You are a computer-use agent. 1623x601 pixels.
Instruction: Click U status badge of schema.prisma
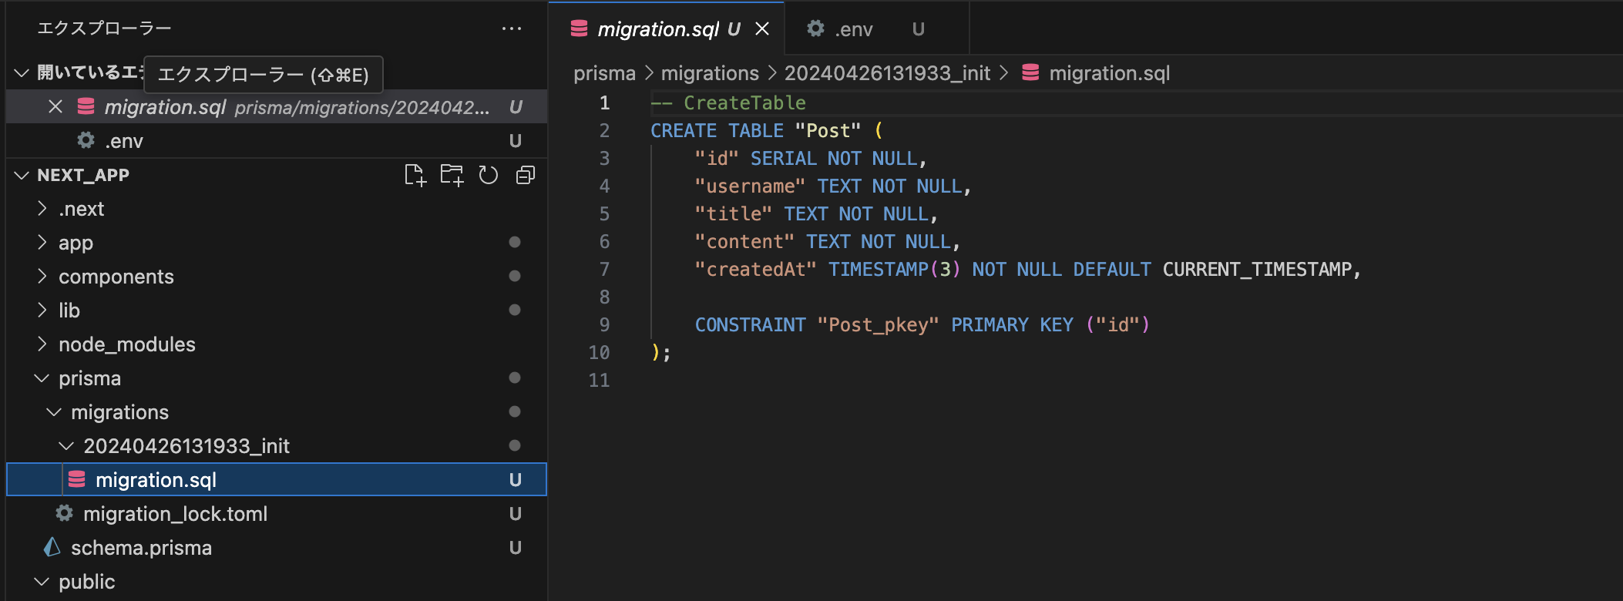click(516, 547)
